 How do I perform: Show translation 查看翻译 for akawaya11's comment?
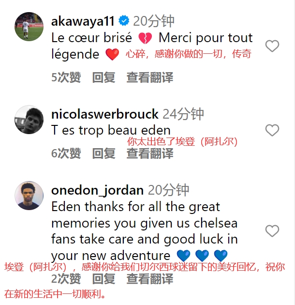150,77
